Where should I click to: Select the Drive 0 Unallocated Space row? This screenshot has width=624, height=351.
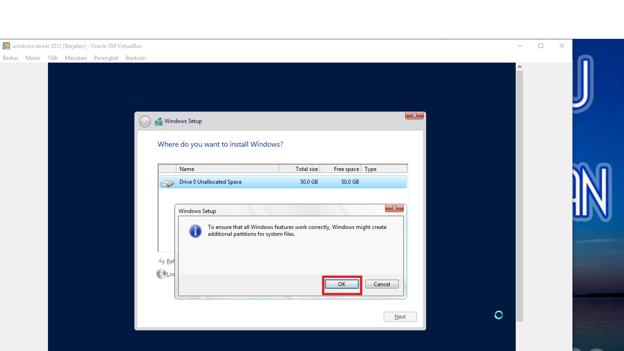(x=283, y=182)
